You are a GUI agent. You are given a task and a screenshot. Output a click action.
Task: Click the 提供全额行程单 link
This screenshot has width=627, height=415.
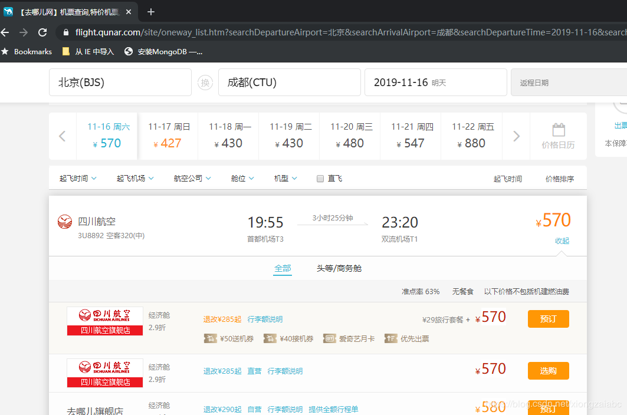(333, 410)
